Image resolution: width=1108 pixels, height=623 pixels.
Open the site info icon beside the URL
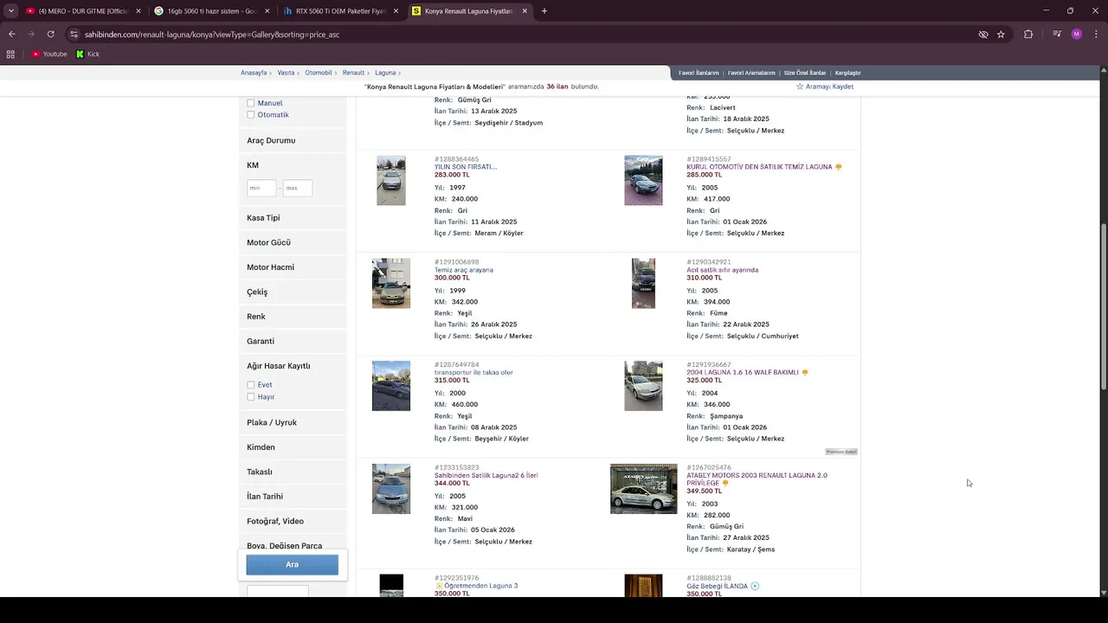click(x=74, y=35)
